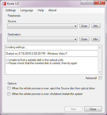Click the Close button at bottom
Screen dimensions: 107x115
coord(93,109)
